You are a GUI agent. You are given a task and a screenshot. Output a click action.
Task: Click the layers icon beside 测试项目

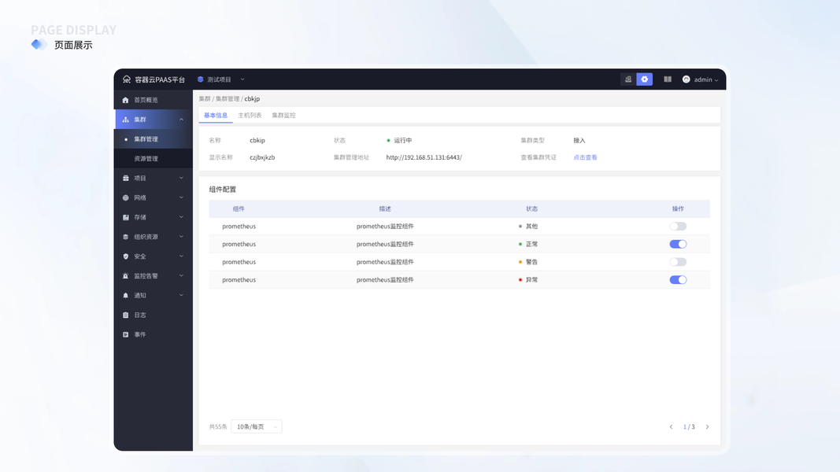pyautogui.click(x=201, y=79)
